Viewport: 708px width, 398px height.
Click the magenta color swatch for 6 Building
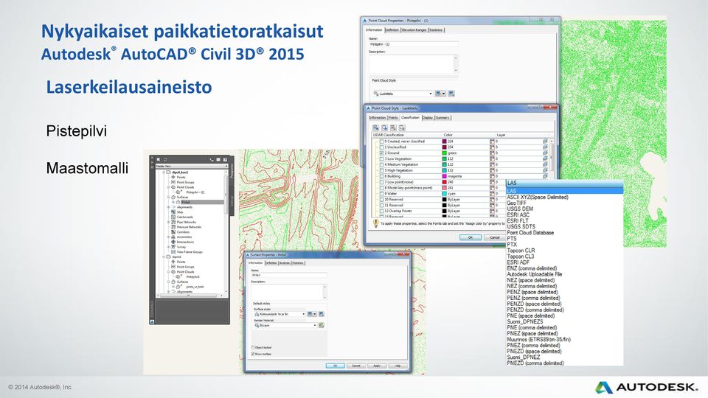pos(444,176)
